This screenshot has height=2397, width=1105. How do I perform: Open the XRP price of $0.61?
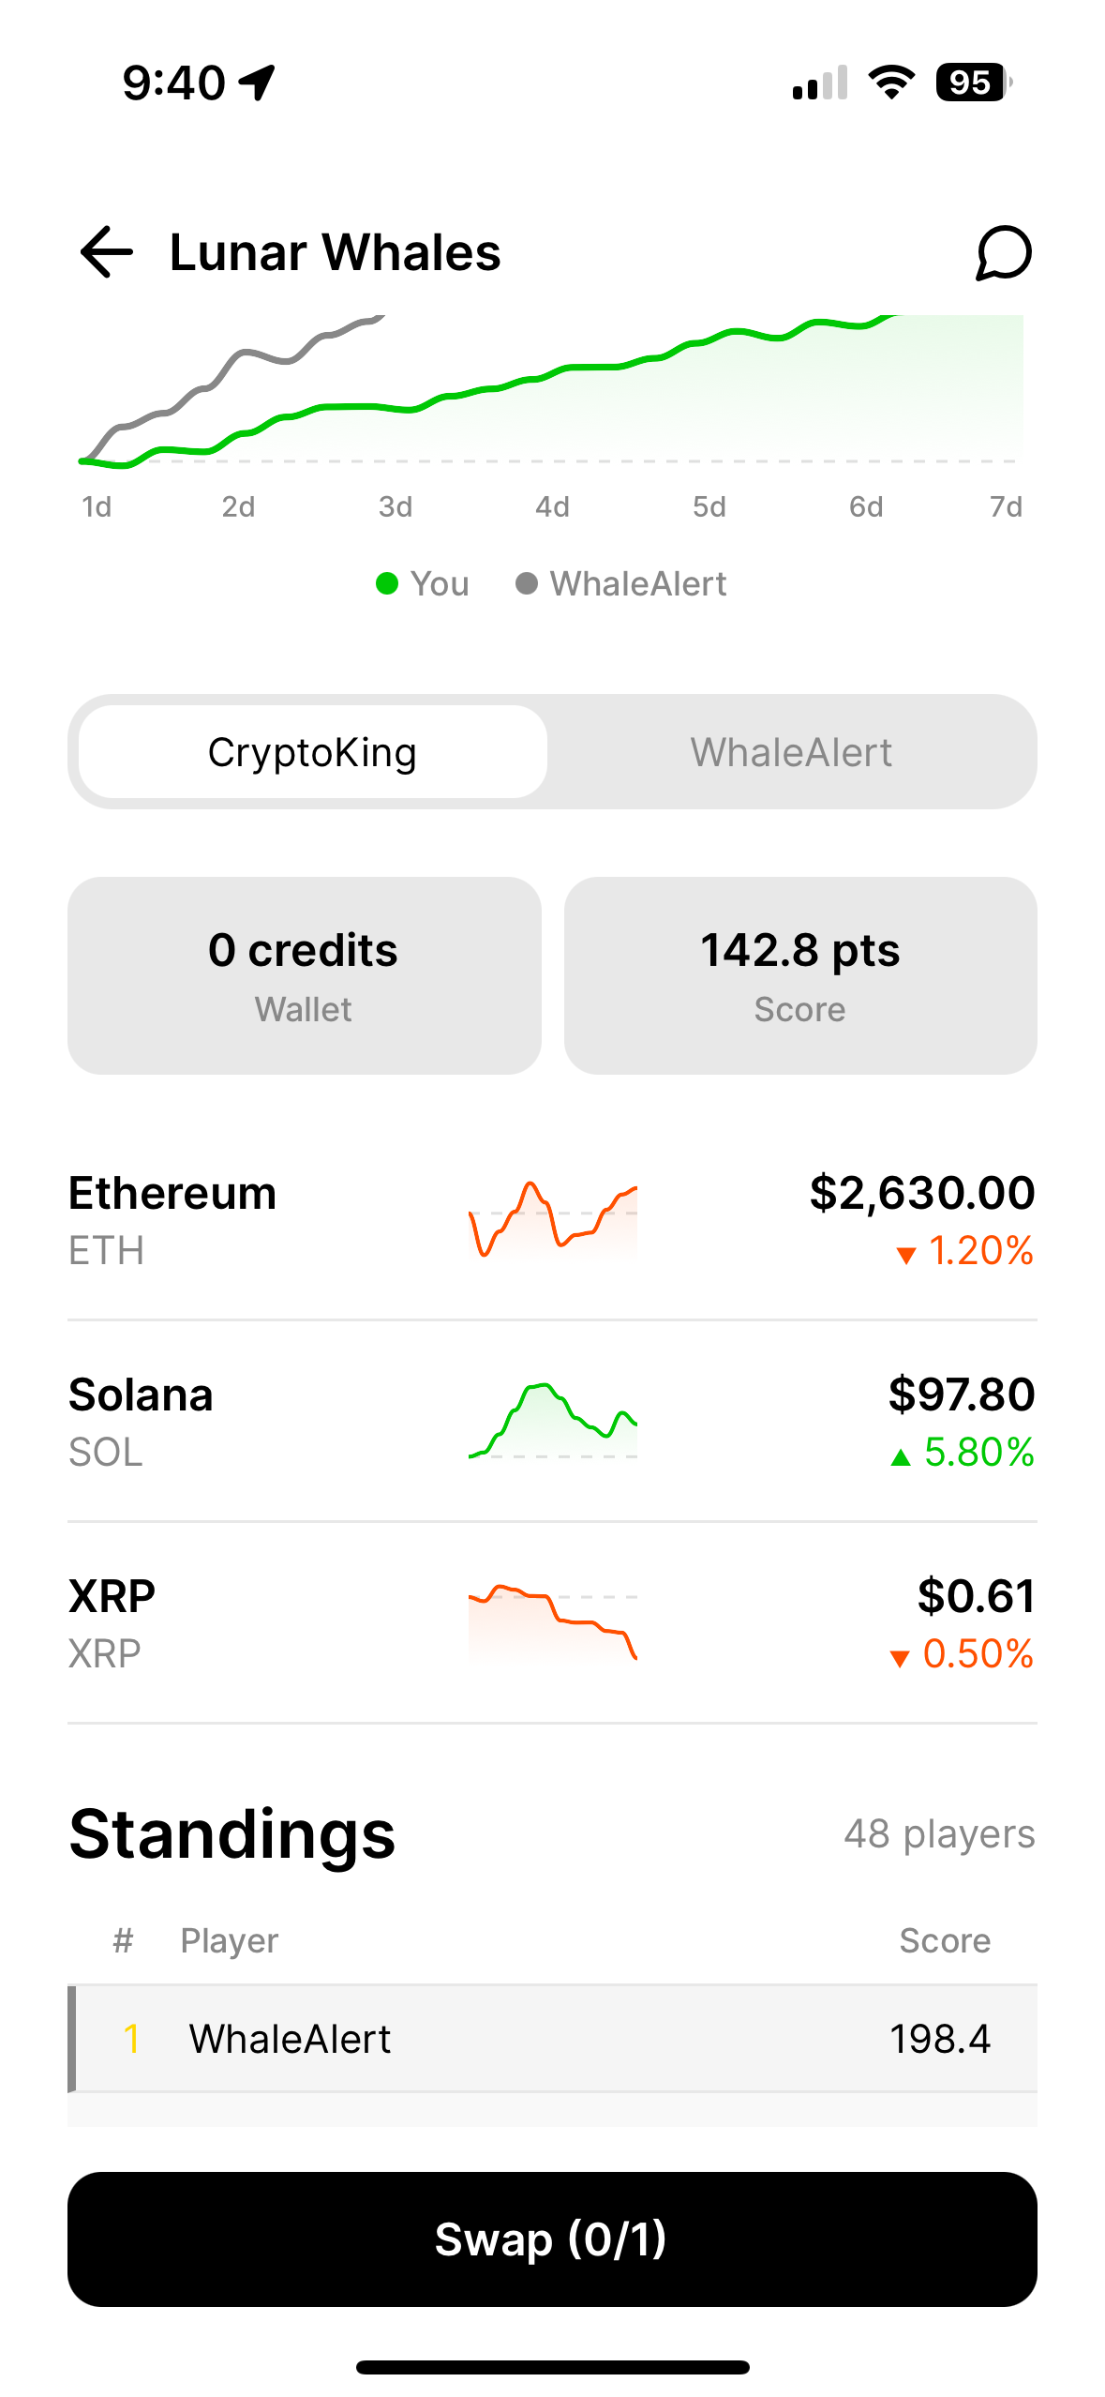975,1596
